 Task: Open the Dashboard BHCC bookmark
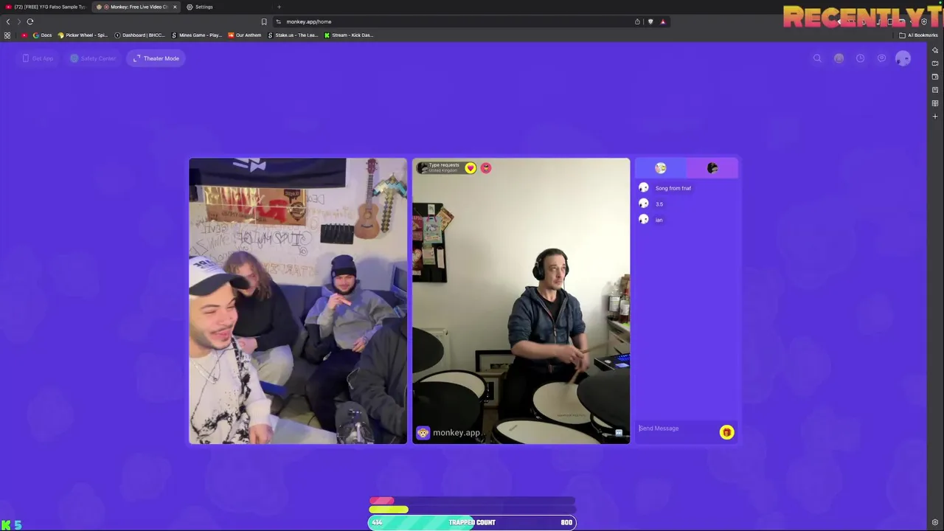click(x=139, y=35)
